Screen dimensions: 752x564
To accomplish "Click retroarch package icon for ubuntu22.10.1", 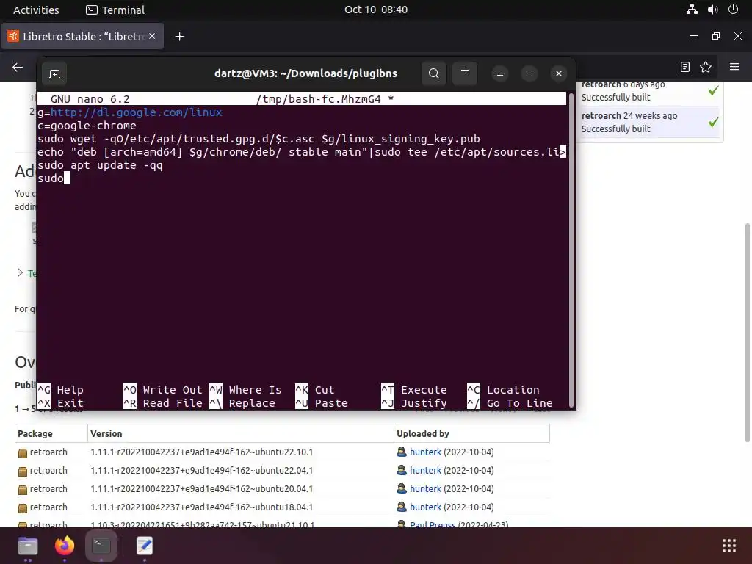I will pyautogui.click(x=23, y=452).
